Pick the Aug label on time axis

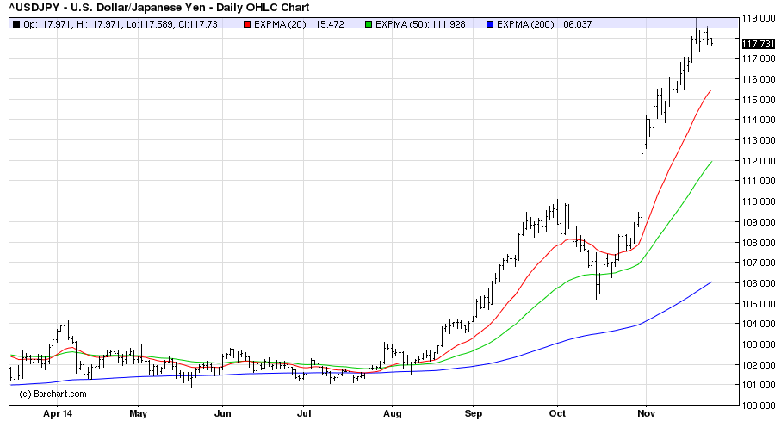tap(392, 413)
